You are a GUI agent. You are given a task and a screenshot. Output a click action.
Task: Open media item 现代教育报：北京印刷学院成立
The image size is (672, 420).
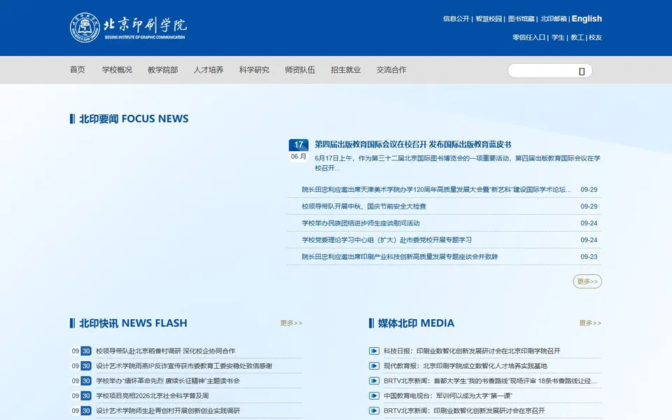coord(465,366)
